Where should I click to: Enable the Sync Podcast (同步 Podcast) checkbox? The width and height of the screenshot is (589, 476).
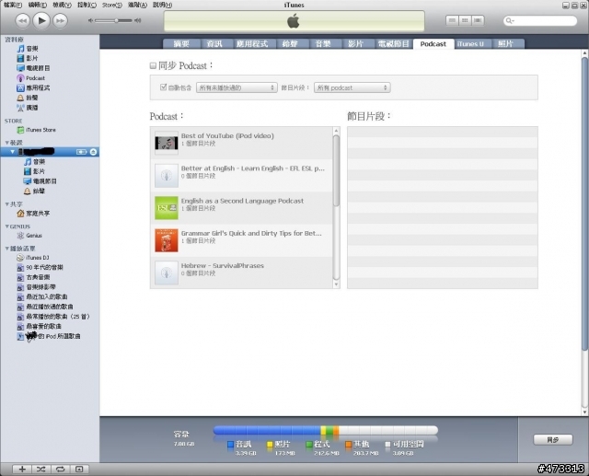[153, 65]
